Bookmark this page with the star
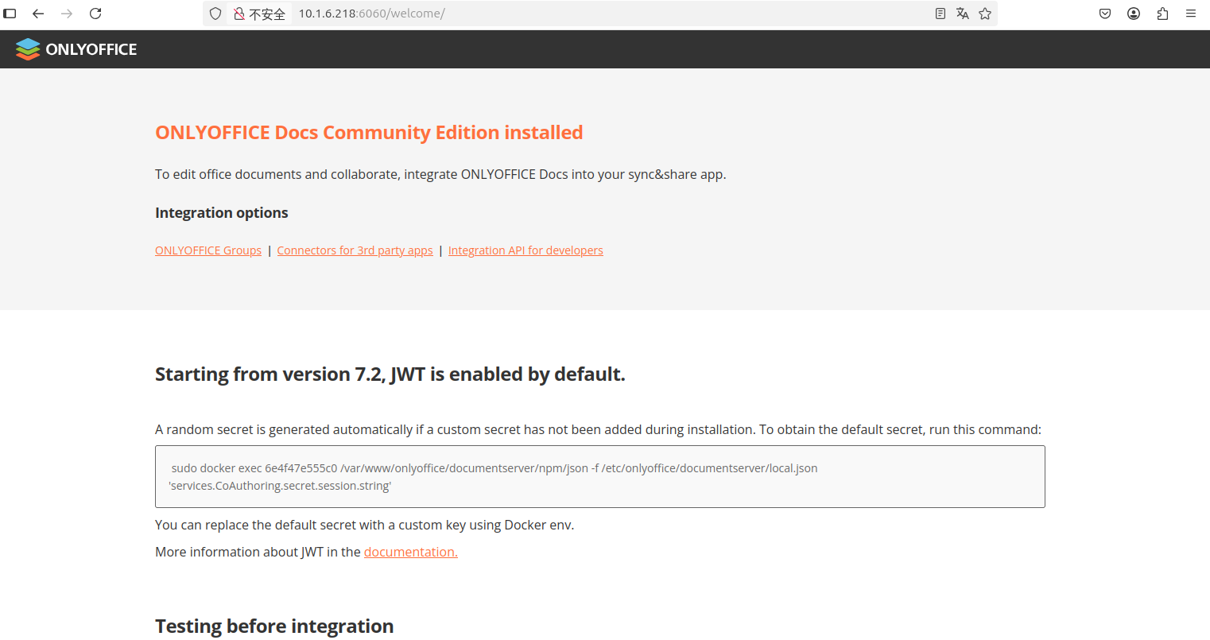The width and height of the screenshot is (1210, 640). [985, 14]
